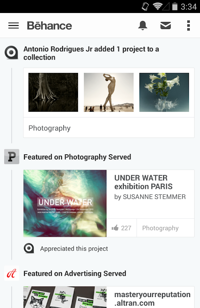Open the tree roots photo thumbnail
This screenshot has height=308, width=200.
pyautogui.click(x=53, y=92)
